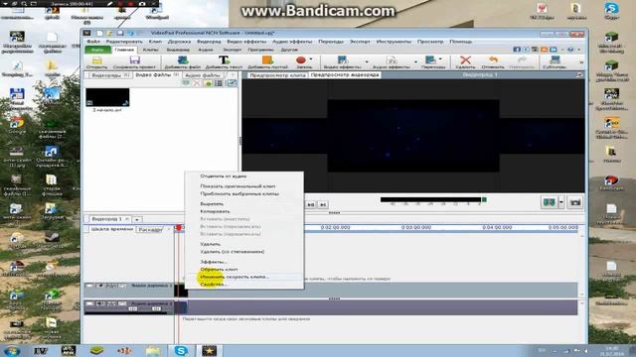Open the Skype icon on the taskbar
This screenshot has width=636, height=357.
coord(181,350)
